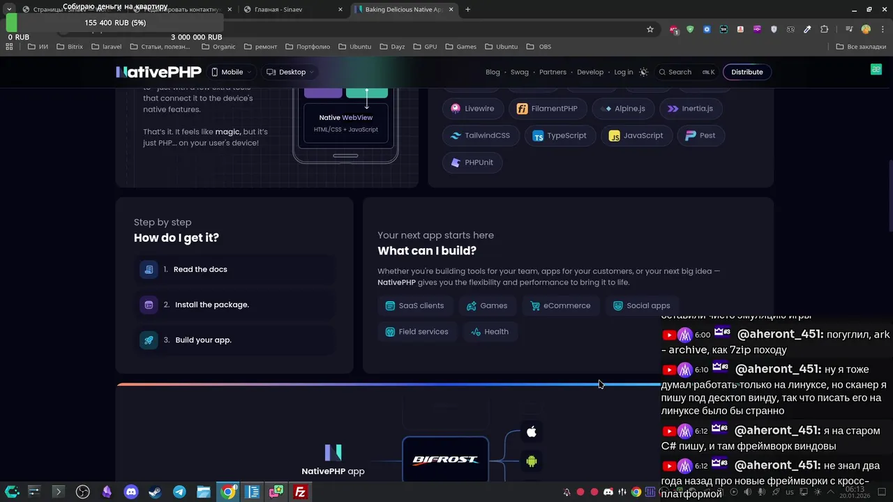Image resolution: width=893 pixels, height=502 pixels.
Task: Click the Apple platform icon in the diagram
Action: [x=532, y=432]
